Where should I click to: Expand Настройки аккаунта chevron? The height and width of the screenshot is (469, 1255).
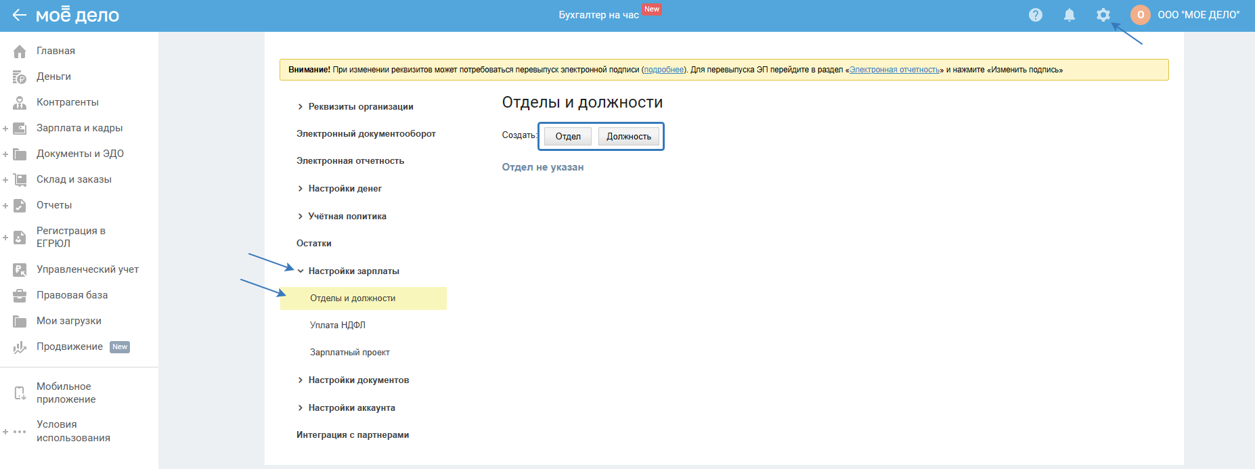(x=301, y=408)
